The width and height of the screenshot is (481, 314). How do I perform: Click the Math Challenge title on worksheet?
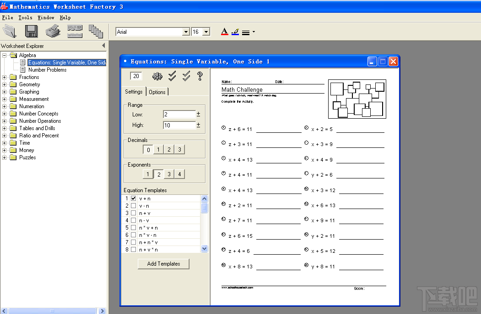pyautogui.click(x=242, y=89)
